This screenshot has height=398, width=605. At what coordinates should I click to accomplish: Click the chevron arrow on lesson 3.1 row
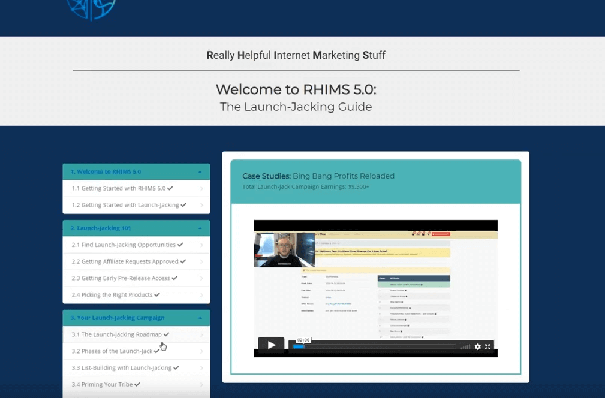click(x=202, y=334)
